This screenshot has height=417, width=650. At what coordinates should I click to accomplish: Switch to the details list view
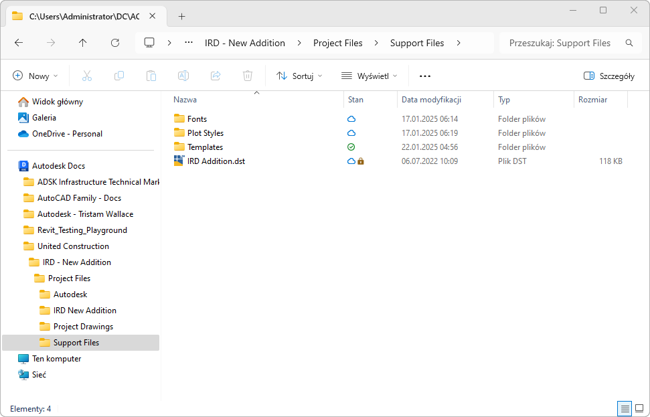coord(625,408)
